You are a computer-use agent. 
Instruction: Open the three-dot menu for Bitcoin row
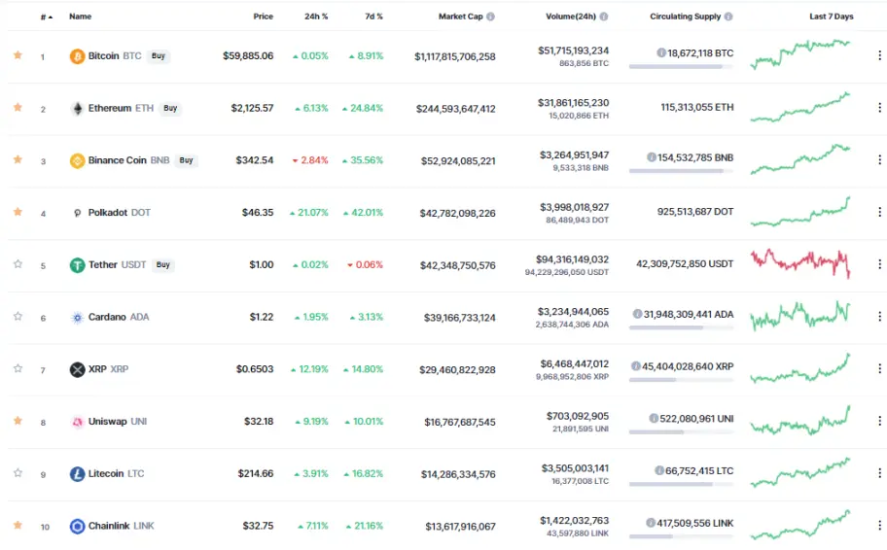tap(879, 54)
